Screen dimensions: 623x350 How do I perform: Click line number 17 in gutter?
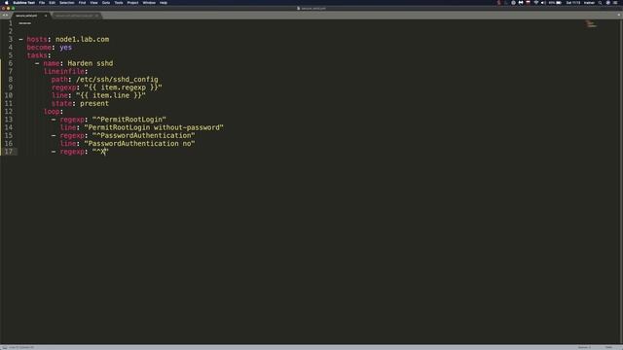coord(9,152)
